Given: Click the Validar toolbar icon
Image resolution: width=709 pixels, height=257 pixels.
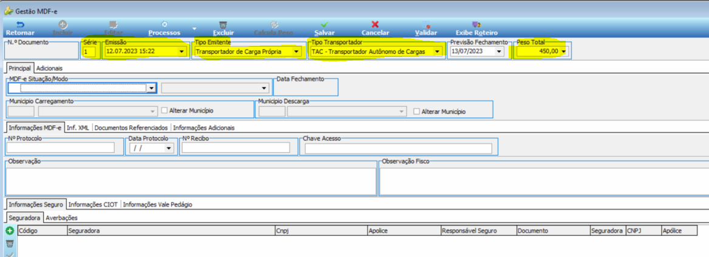Looking at the screenshot, I should (x=426, y=24).
